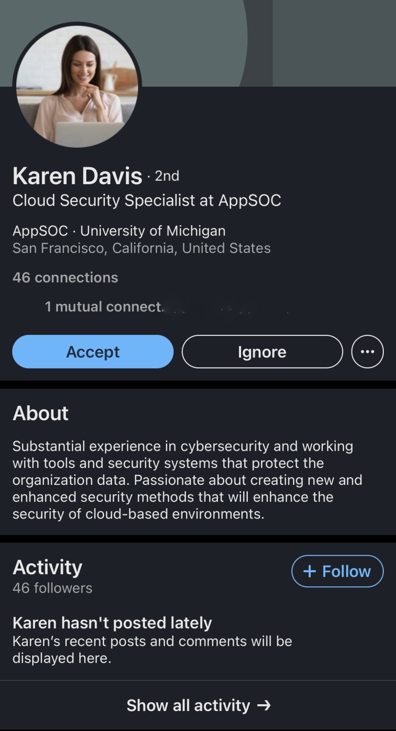Screen dimensions: 396x731
Task: Tap the plus icon on Follow button
Action: (310, 571)
